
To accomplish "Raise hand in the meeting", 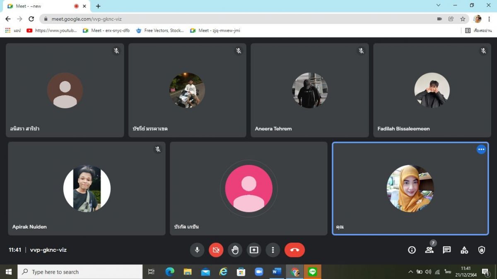I will (235, 250).
